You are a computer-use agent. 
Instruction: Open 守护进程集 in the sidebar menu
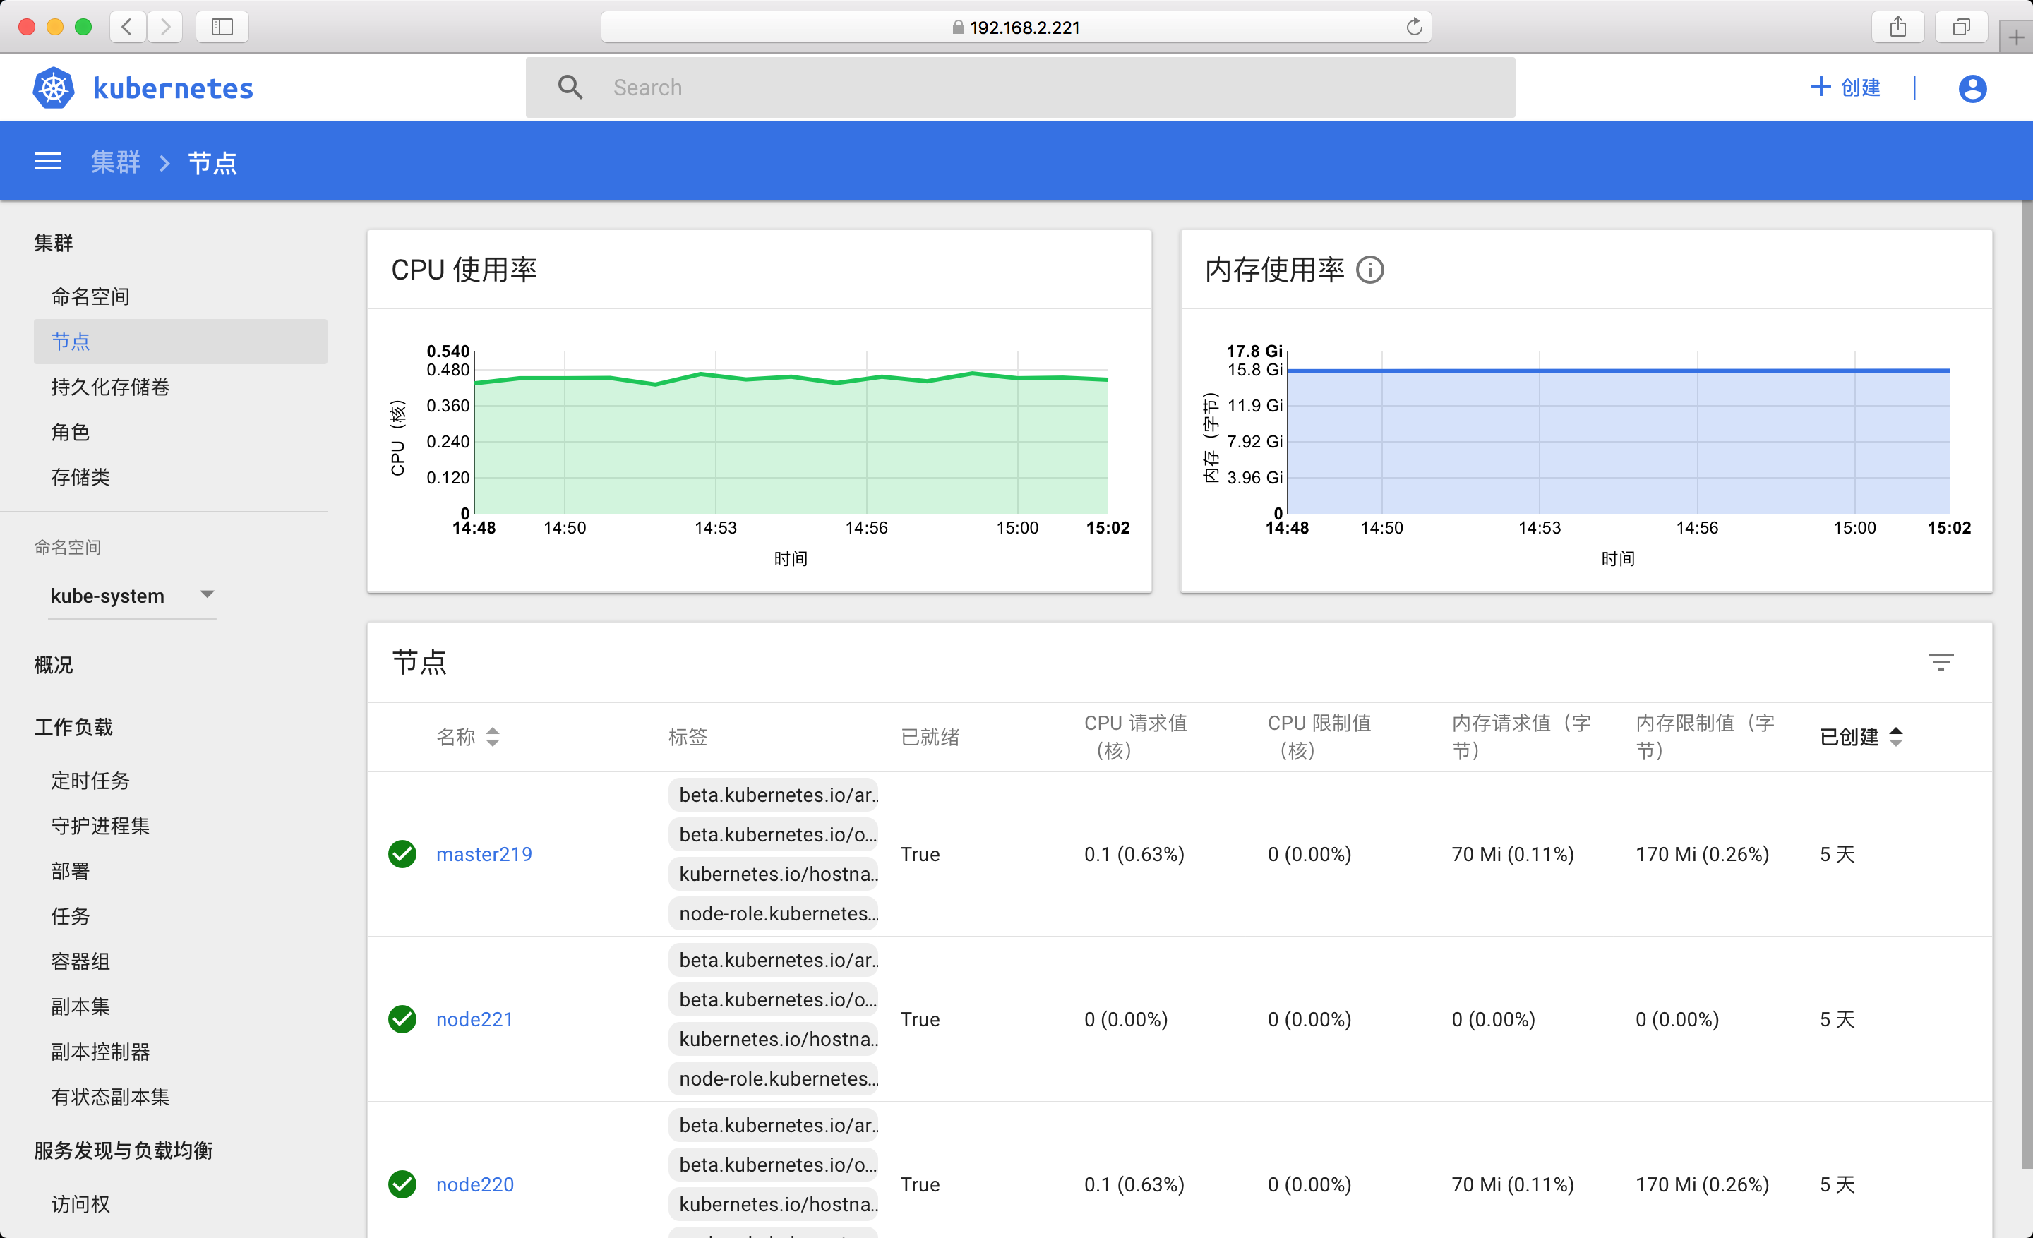[101, 826]
